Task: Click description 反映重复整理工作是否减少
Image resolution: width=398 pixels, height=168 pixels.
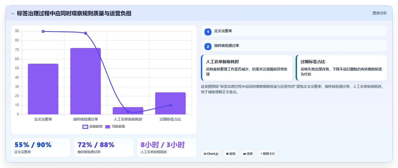Action: pos(247,72)
